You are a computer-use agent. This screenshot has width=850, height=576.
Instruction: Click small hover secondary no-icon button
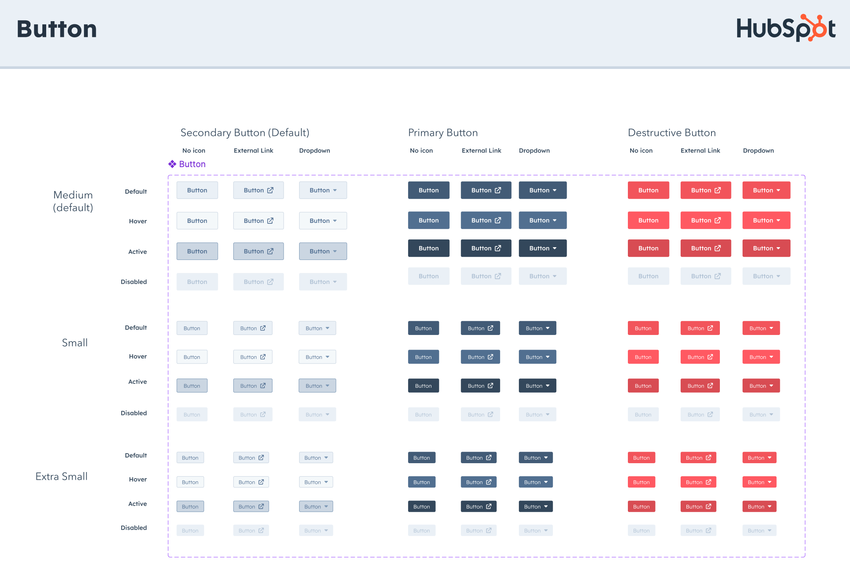192,357
